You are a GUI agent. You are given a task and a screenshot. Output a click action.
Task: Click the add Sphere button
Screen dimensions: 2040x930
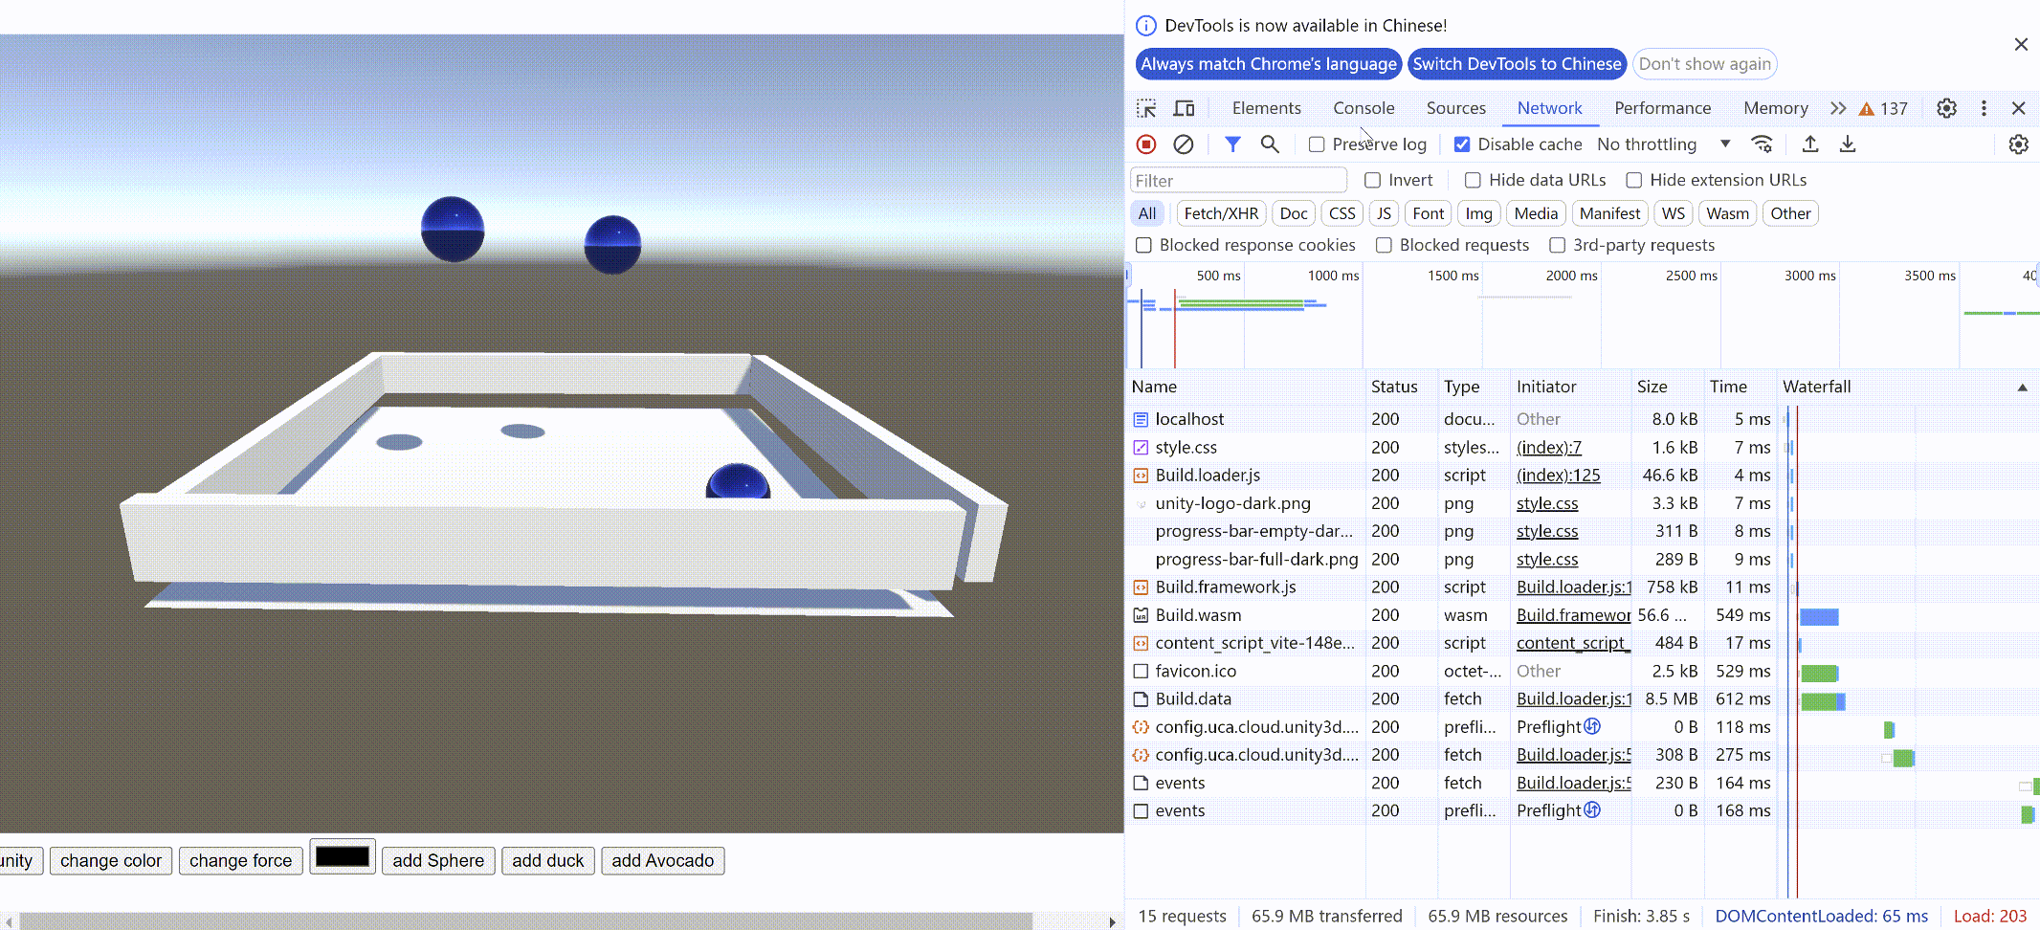point(438,861)
